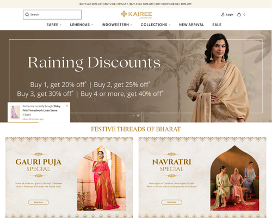Viewport: 272px width, 218px height.
Task: Expand the Lehengas dropdown menu
Action: click(x=82, y=25)
